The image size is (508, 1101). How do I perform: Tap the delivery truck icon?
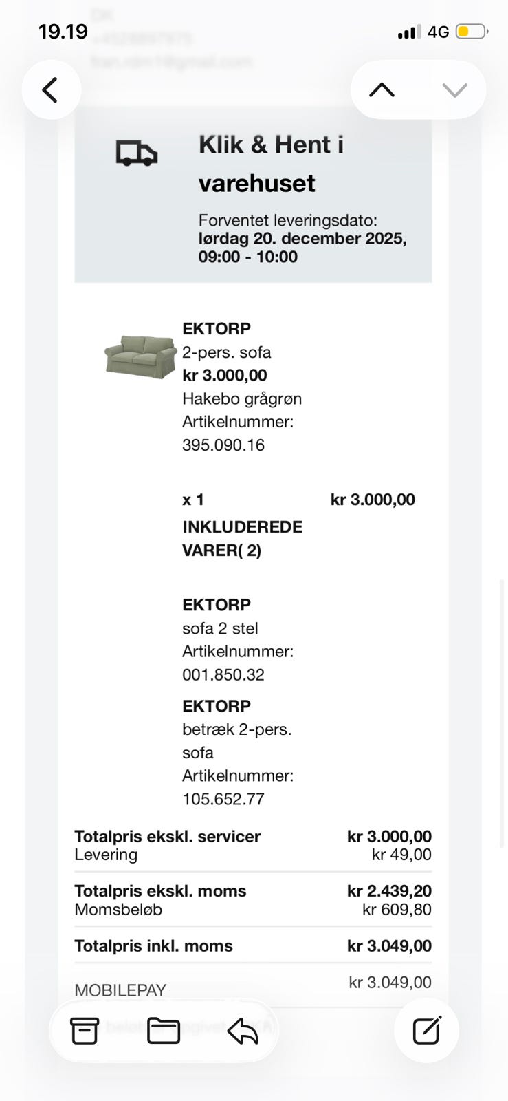[x=136, y=153]
